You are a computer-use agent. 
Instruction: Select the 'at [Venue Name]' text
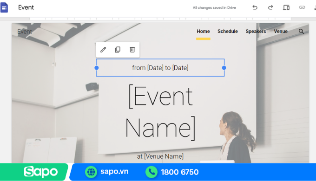160,156
